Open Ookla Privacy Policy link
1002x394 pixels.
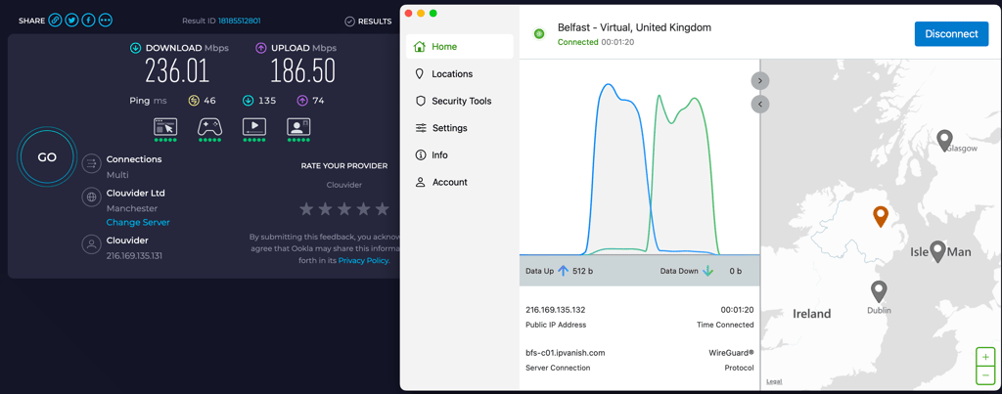tap(363, 260)
